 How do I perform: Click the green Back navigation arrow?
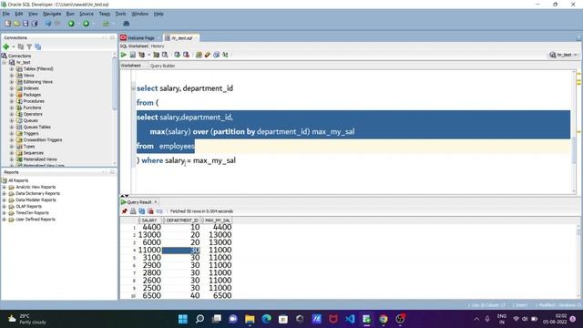(71, 24)
